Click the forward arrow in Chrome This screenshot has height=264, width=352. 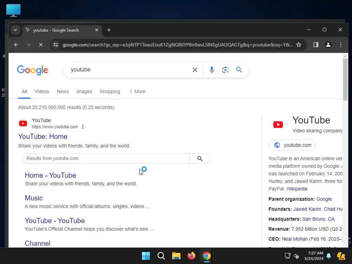[28, 45]
